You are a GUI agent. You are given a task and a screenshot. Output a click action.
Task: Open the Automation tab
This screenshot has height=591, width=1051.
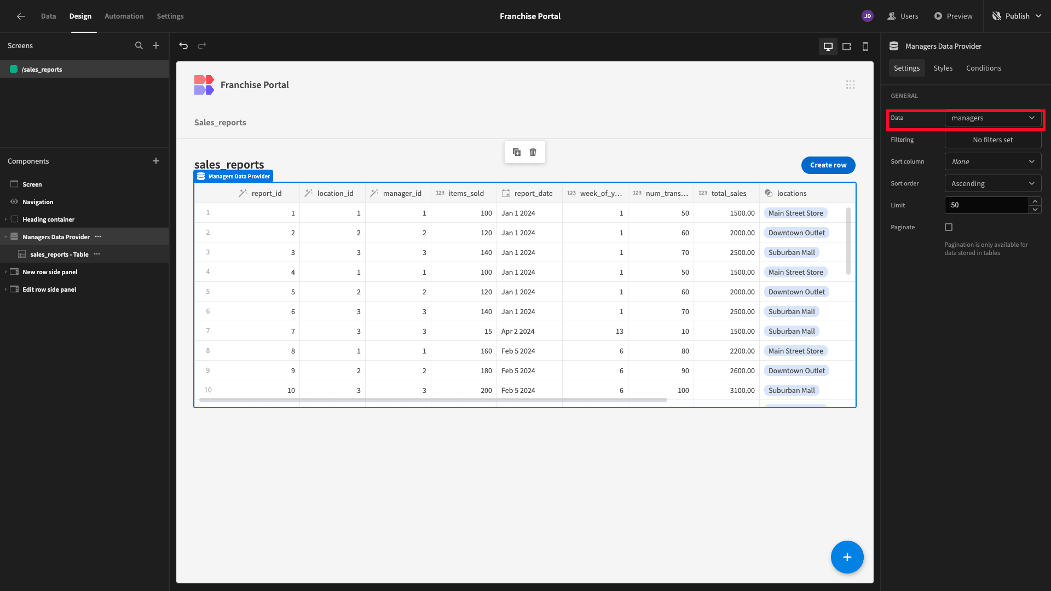pyautogui.click(x=124, y=16)
